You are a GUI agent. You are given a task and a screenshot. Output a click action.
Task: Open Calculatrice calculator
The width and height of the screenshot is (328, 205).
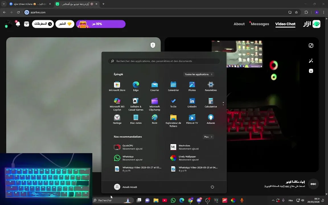pyautogui.click(x=211, y=103)
